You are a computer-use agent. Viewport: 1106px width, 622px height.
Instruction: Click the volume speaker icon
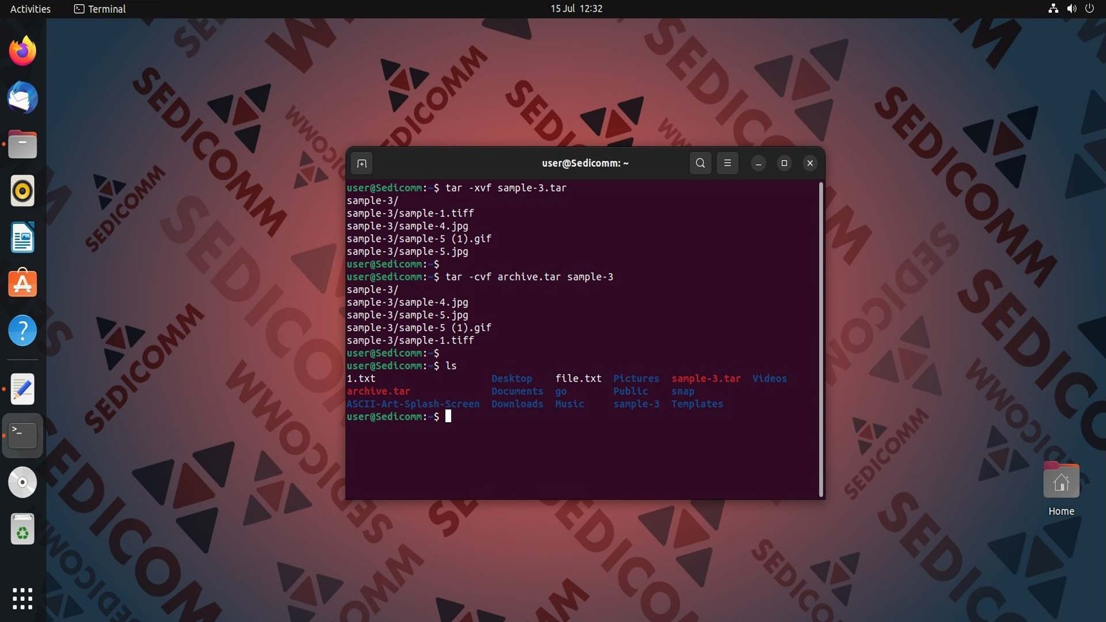[x=1071, y=9]
